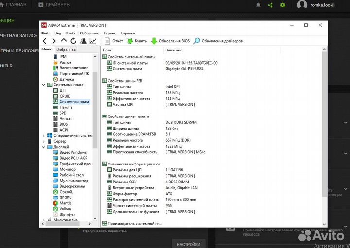Collapse the Дисплей tree node
The height and width of the screenshot is (248, 350).
(44, 147)
